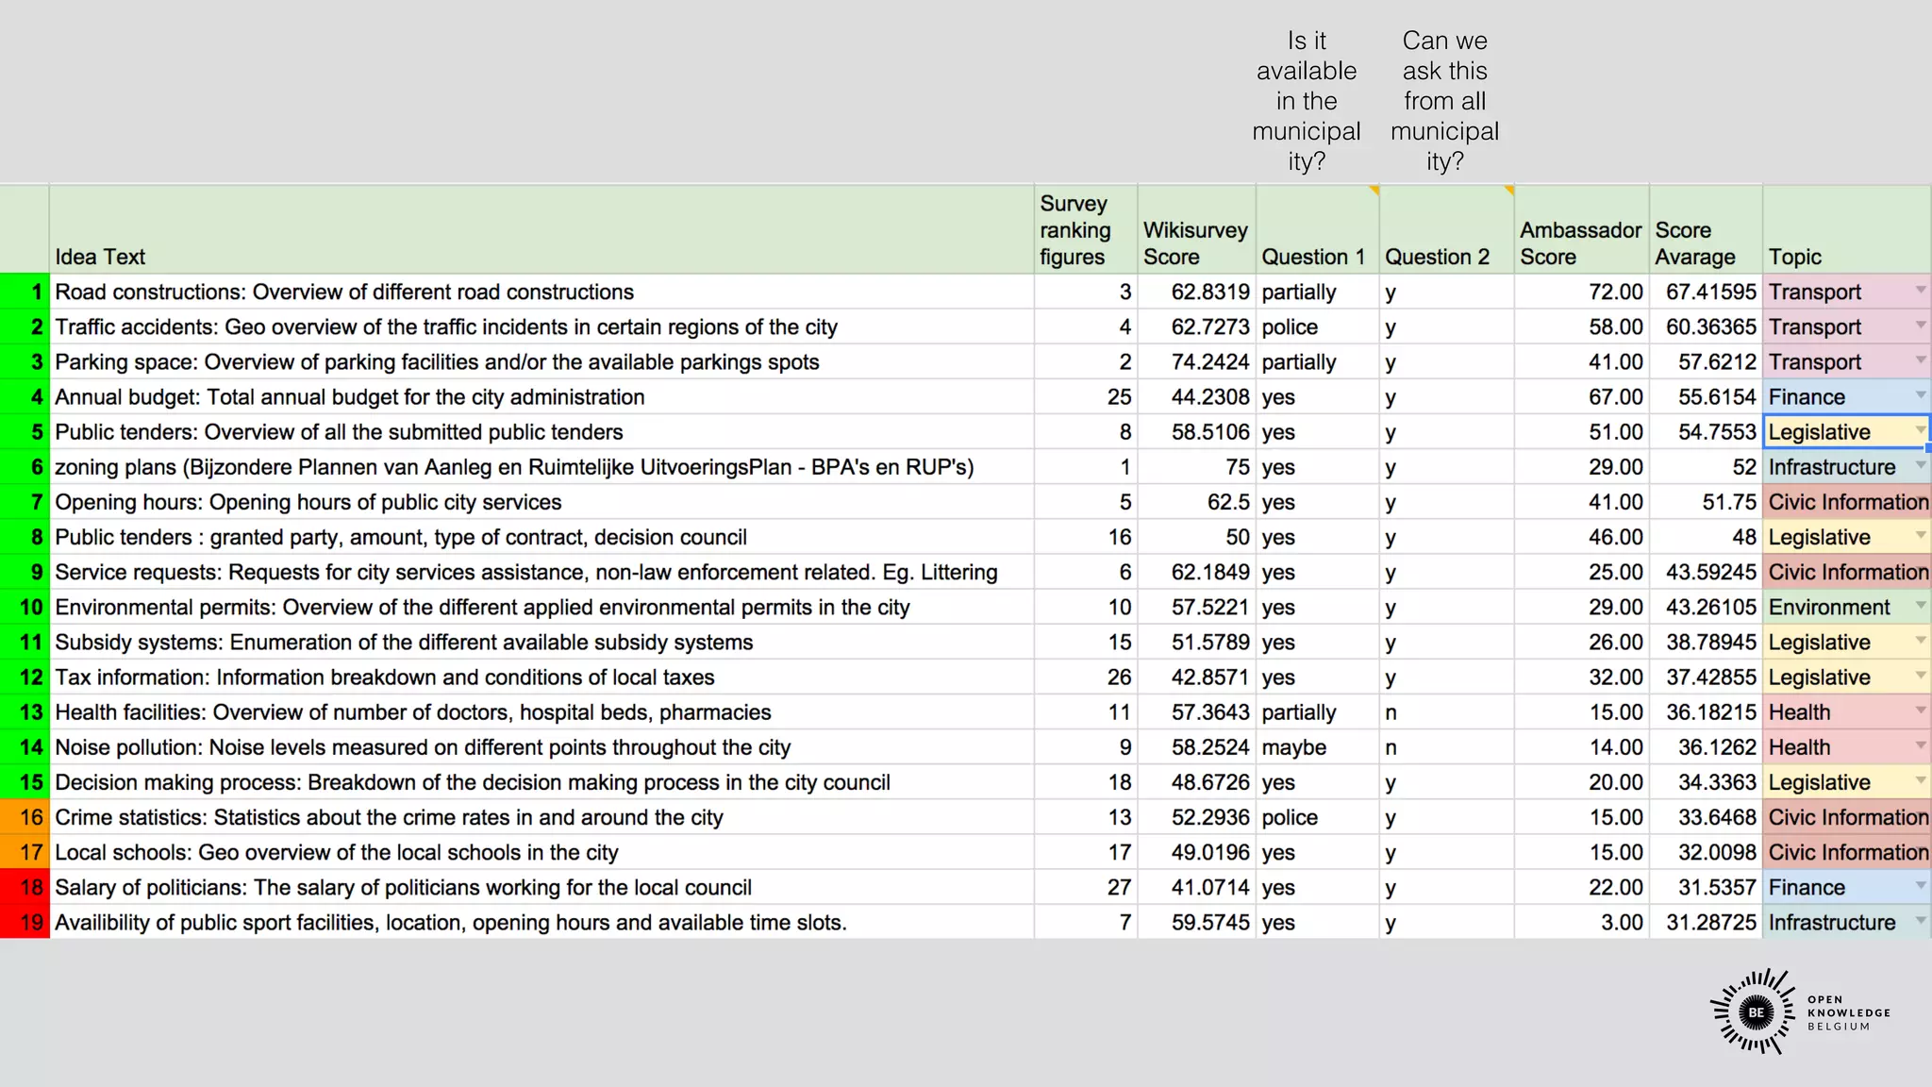Select green row number 1 cell
The height and width of the screenshot is (1087, 1932).
click(x=25, y=292)
